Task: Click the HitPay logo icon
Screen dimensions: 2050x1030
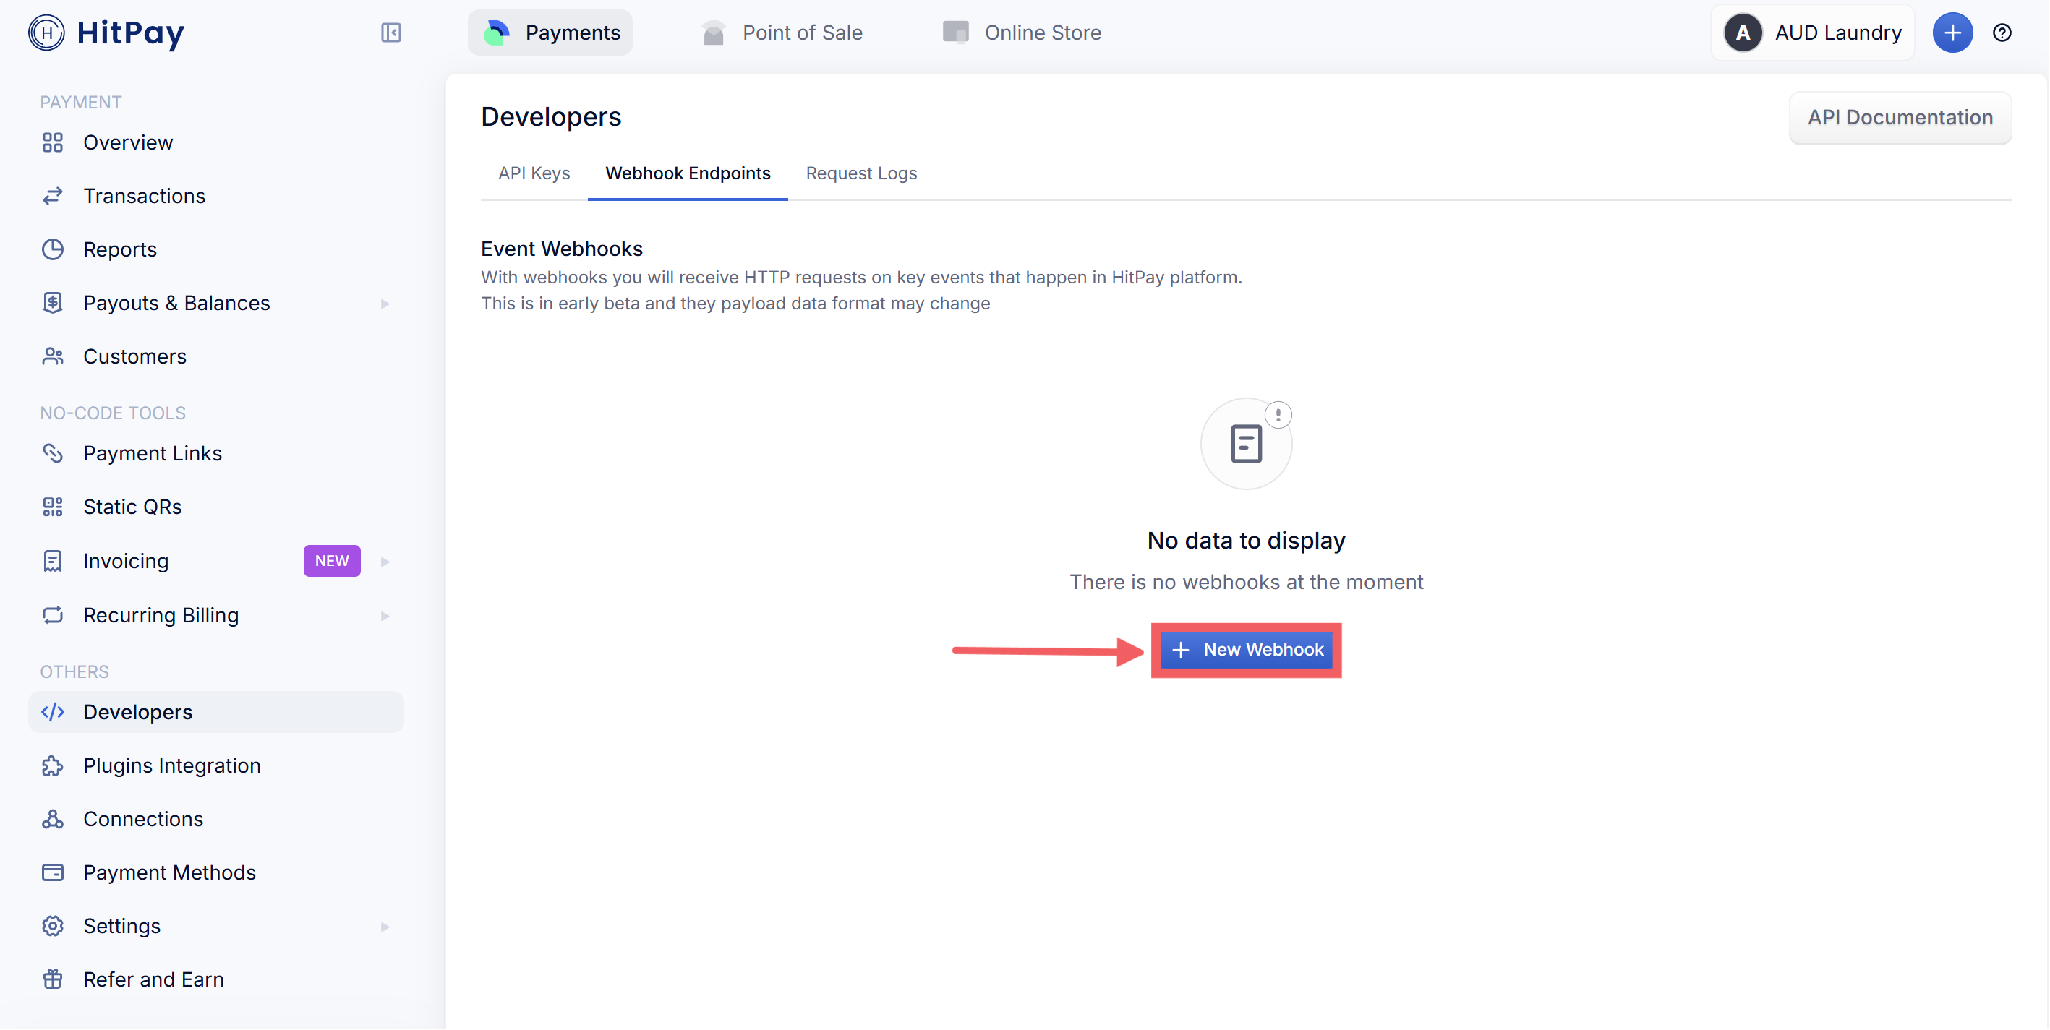Action: pyautogui.click(x=47, y=33)
